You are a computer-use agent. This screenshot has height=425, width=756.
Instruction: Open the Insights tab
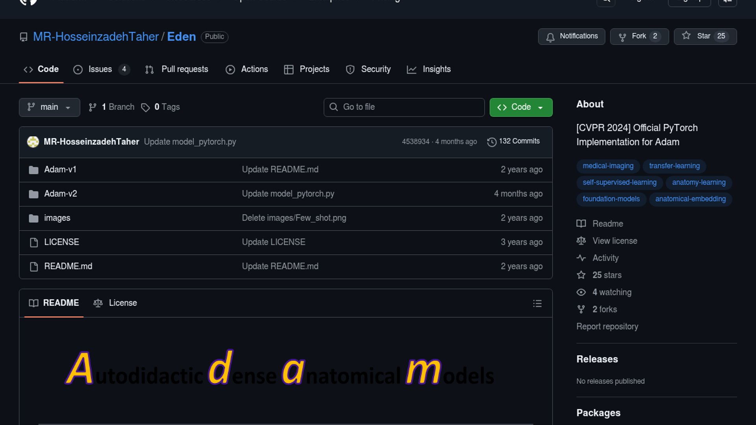[x=429, y=69]
